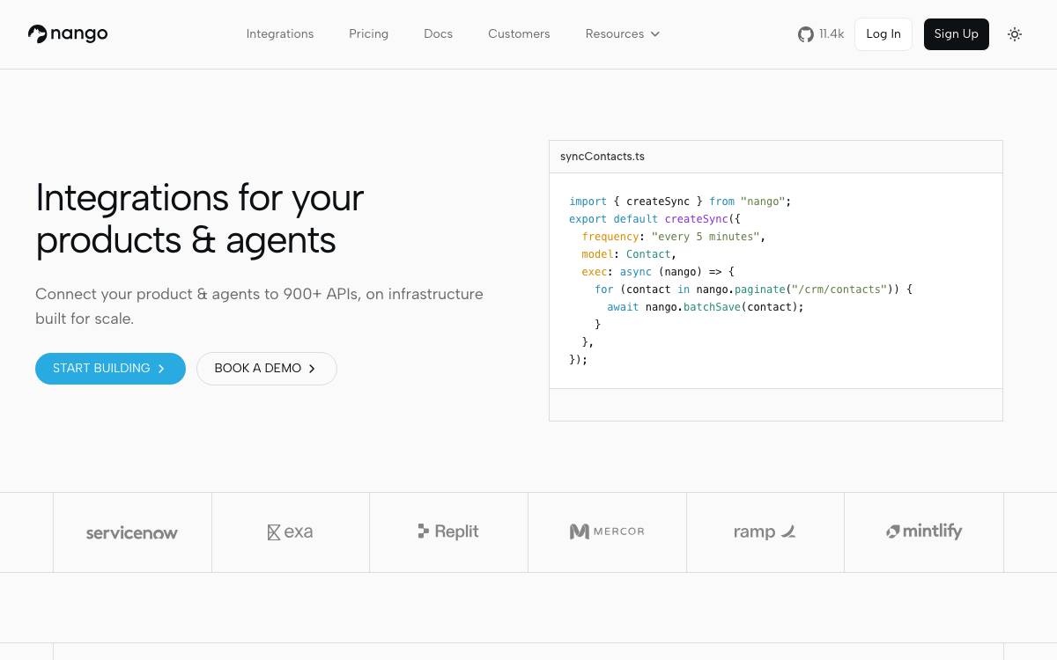Click the START BUILDING button
1057x660 pixels.
110,369
